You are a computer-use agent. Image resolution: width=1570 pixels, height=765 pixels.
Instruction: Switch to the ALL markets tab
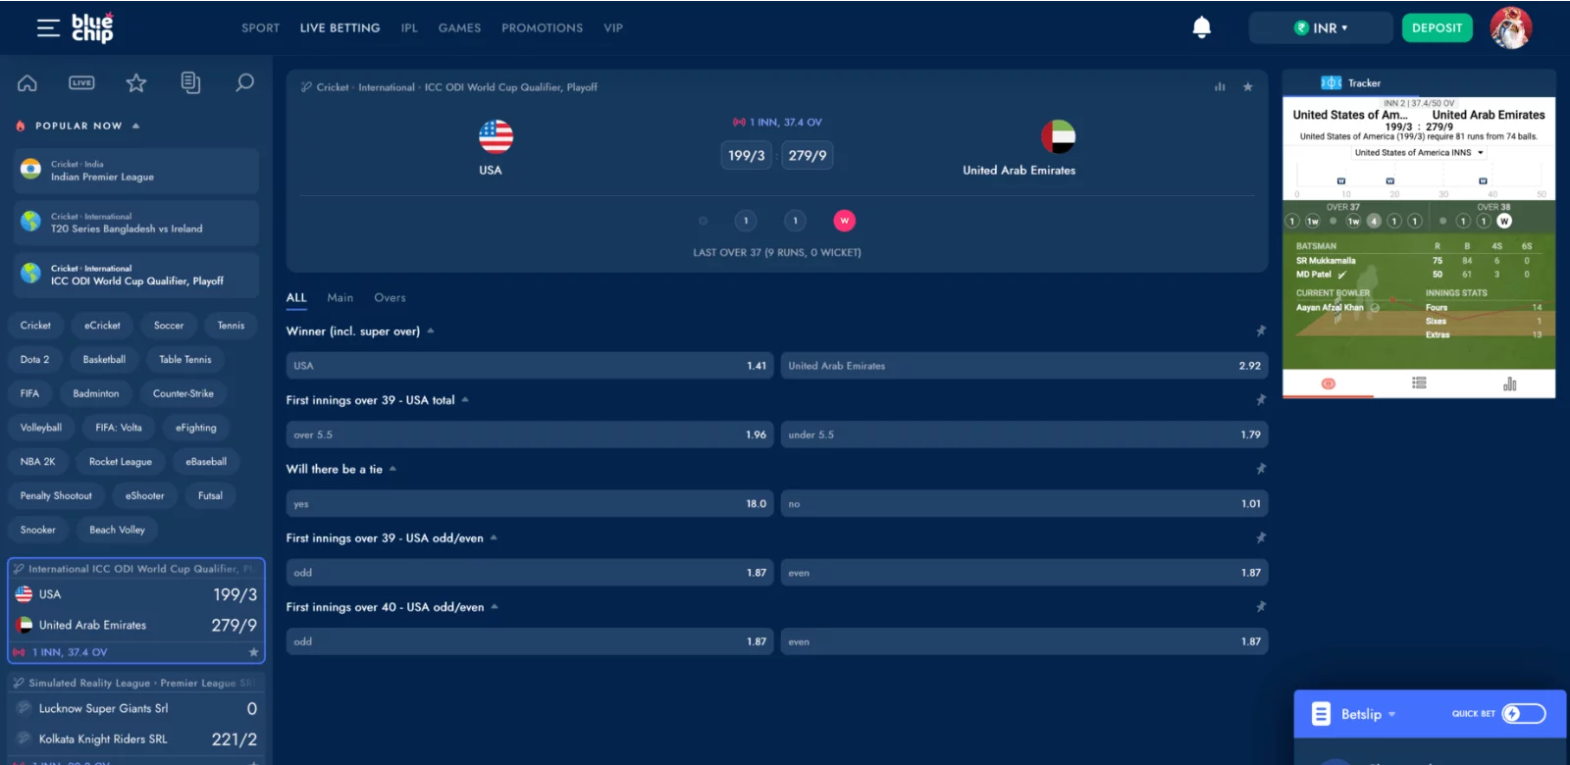[296, 298]
